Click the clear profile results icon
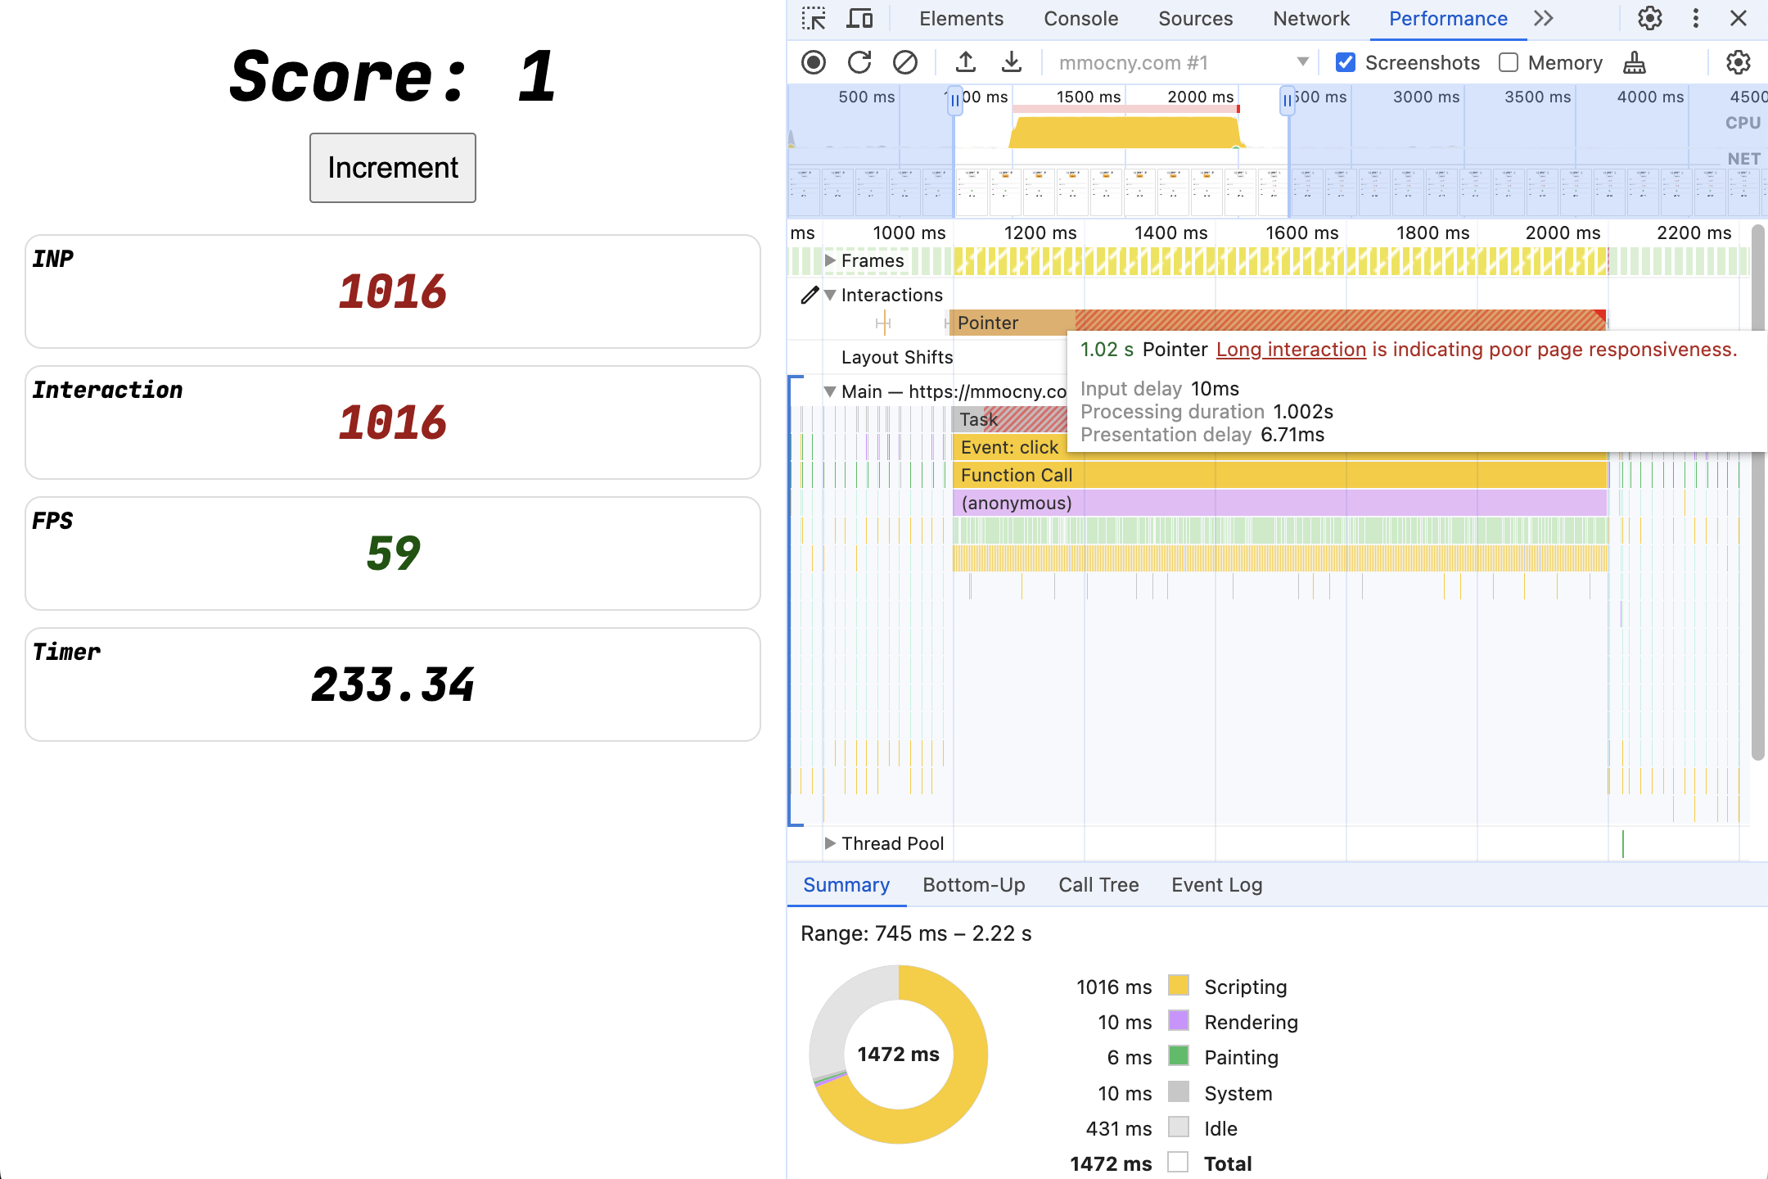Viewport: 1768px width, 1179px height. coord(905,61)
